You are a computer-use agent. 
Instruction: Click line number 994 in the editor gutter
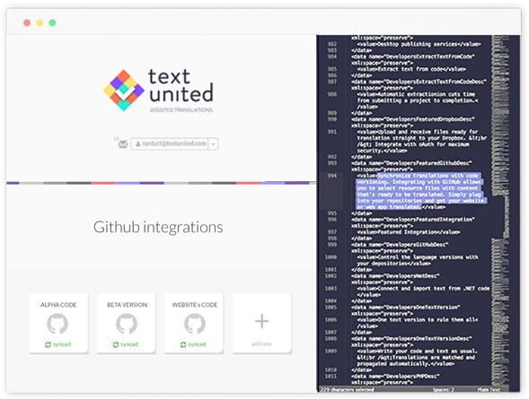(332, 176)
